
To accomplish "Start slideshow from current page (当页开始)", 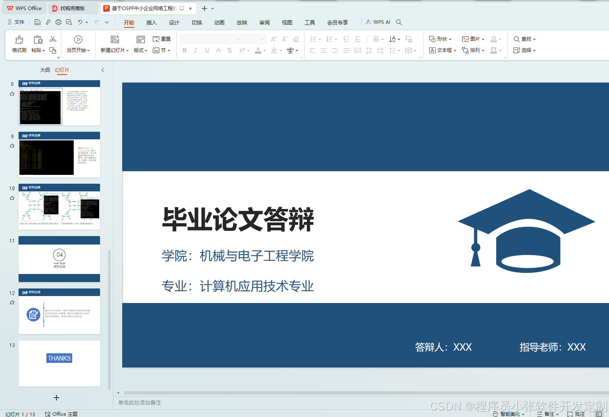I will click(x=78, y=44).
